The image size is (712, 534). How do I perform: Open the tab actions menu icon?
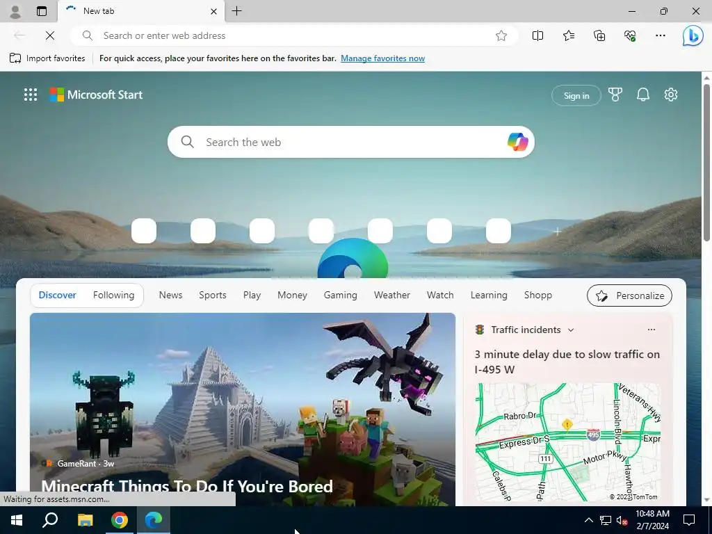[x=42, y=11]
